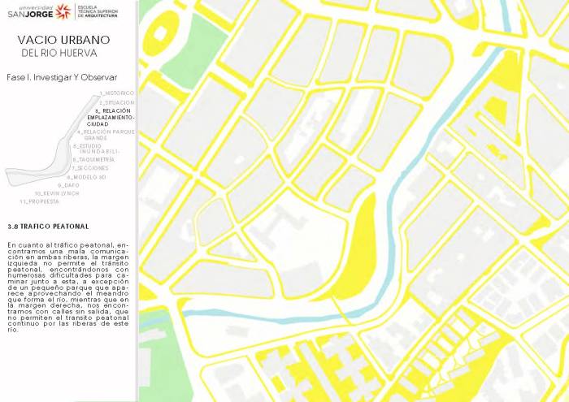The height and width of the screenshot is (402, 569).
Task: Click Fase I. Investigar Y Observar subtitle
Action: pos(55,77)
